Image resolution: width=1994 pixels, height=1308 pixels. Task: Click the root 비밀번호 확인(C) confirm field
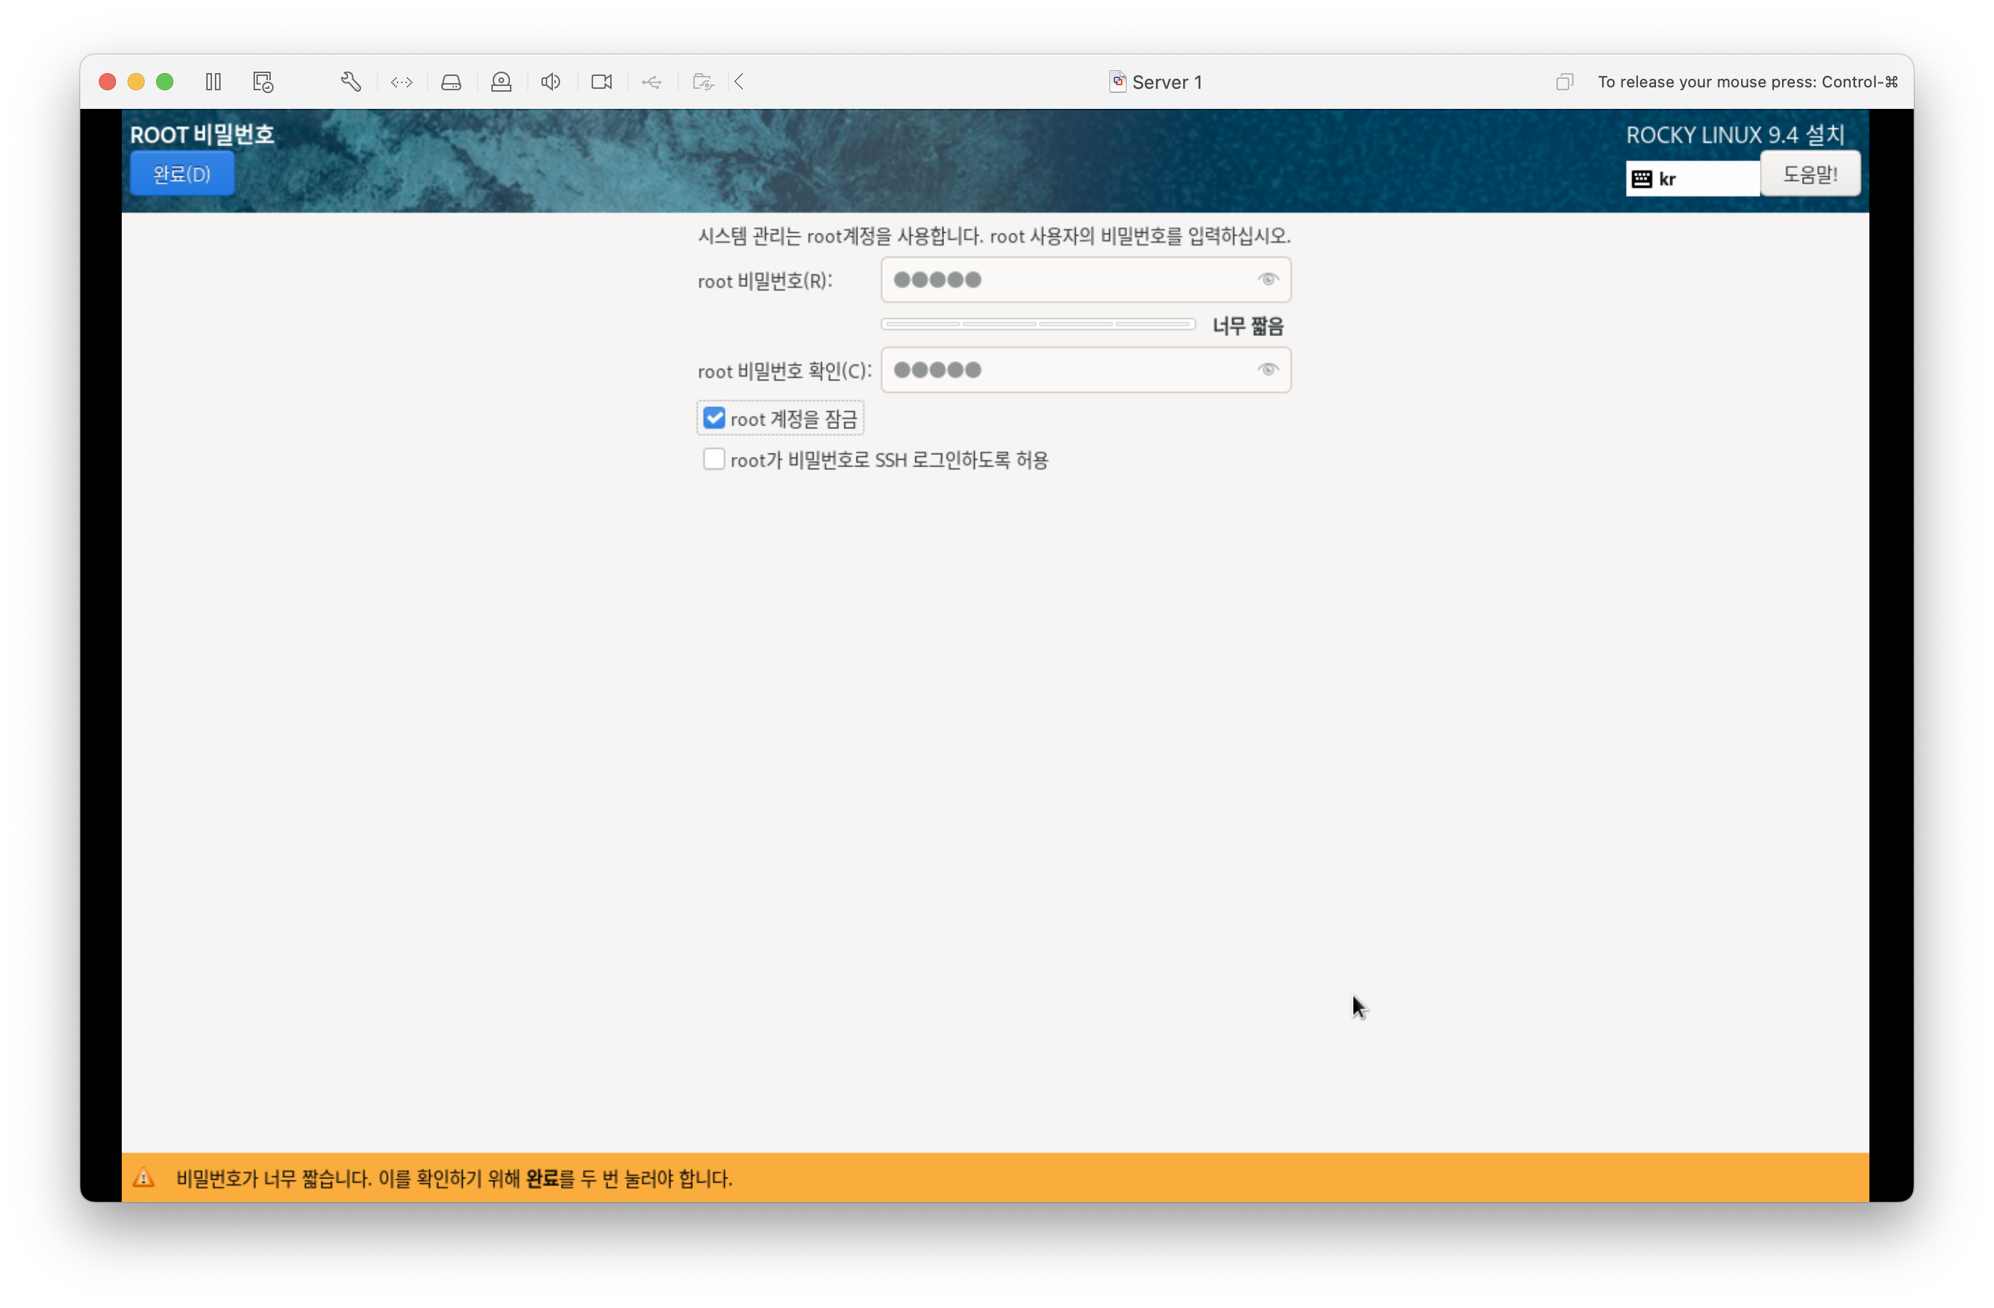tap(1086, 370)
